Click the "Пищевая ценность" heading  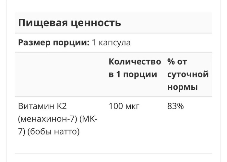[69, 23]
